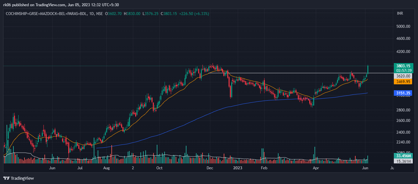Click the Jul time axis label

80,168
